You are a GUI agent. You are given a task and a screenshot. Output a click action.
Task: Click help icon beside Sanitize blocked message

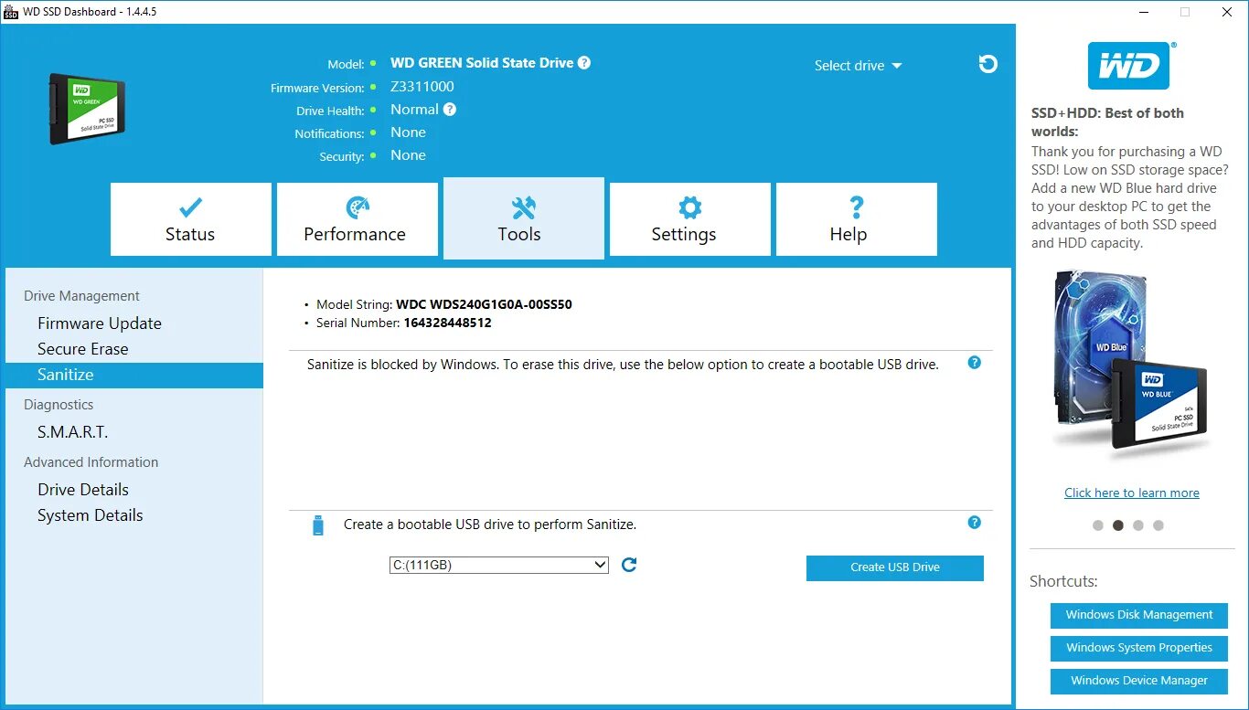974,363
